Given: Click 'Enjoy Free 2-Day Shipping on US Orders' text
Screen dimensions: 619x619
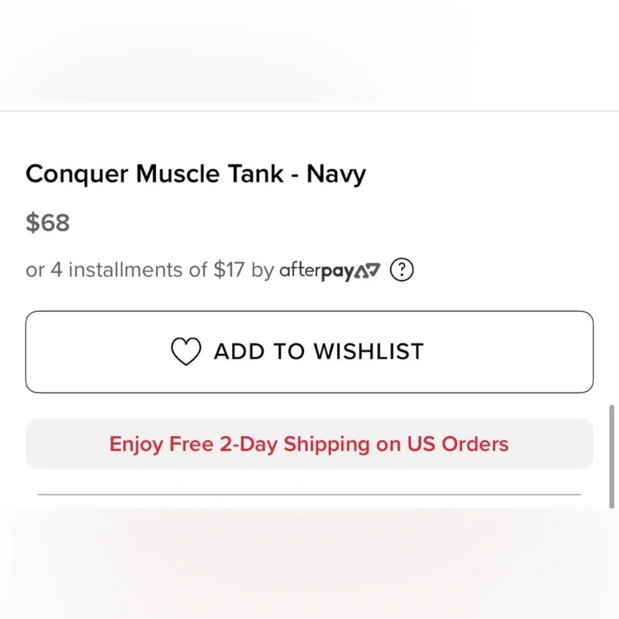Looking at the screenshot, I should click(x=309, y=444).
